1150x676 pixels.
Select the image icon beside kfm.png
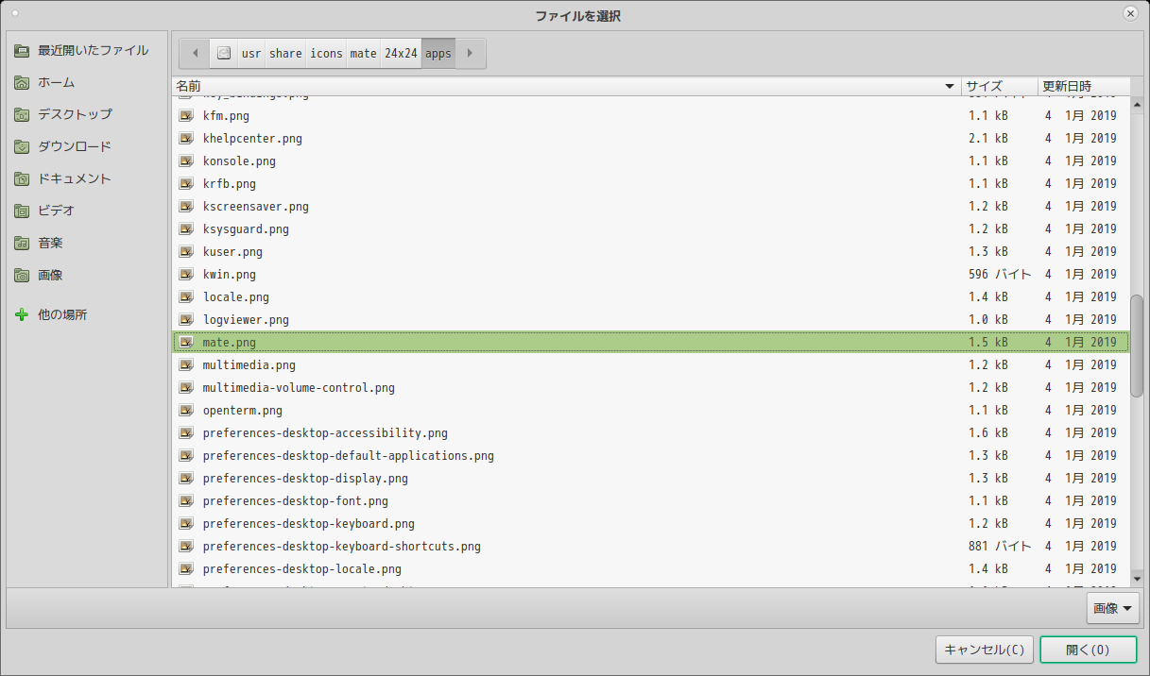[186, 116]
